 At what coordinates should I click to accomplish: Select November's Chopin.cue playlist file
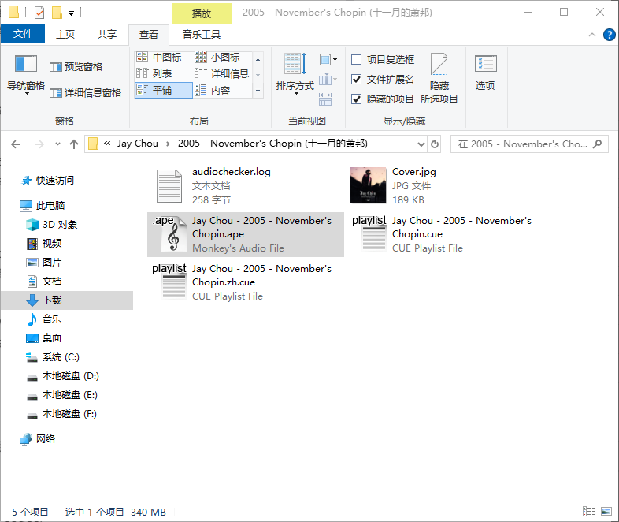coord(445,234)
